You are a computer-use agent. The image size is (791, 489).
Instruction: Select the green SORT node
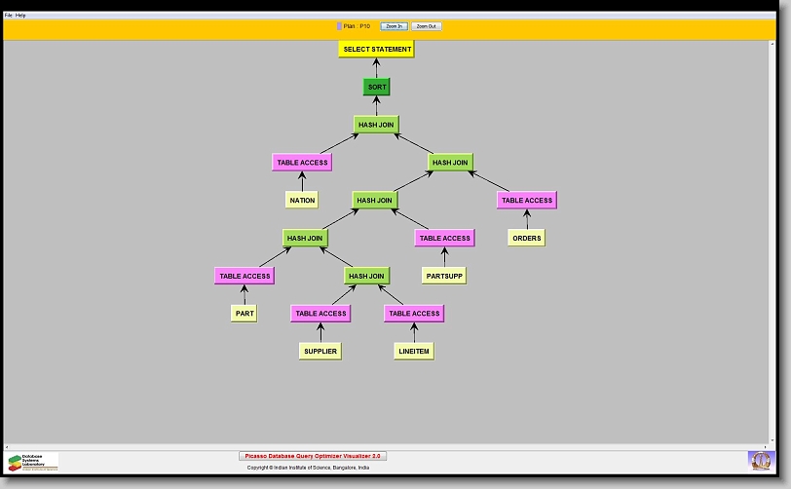click(x=377, y=87)
